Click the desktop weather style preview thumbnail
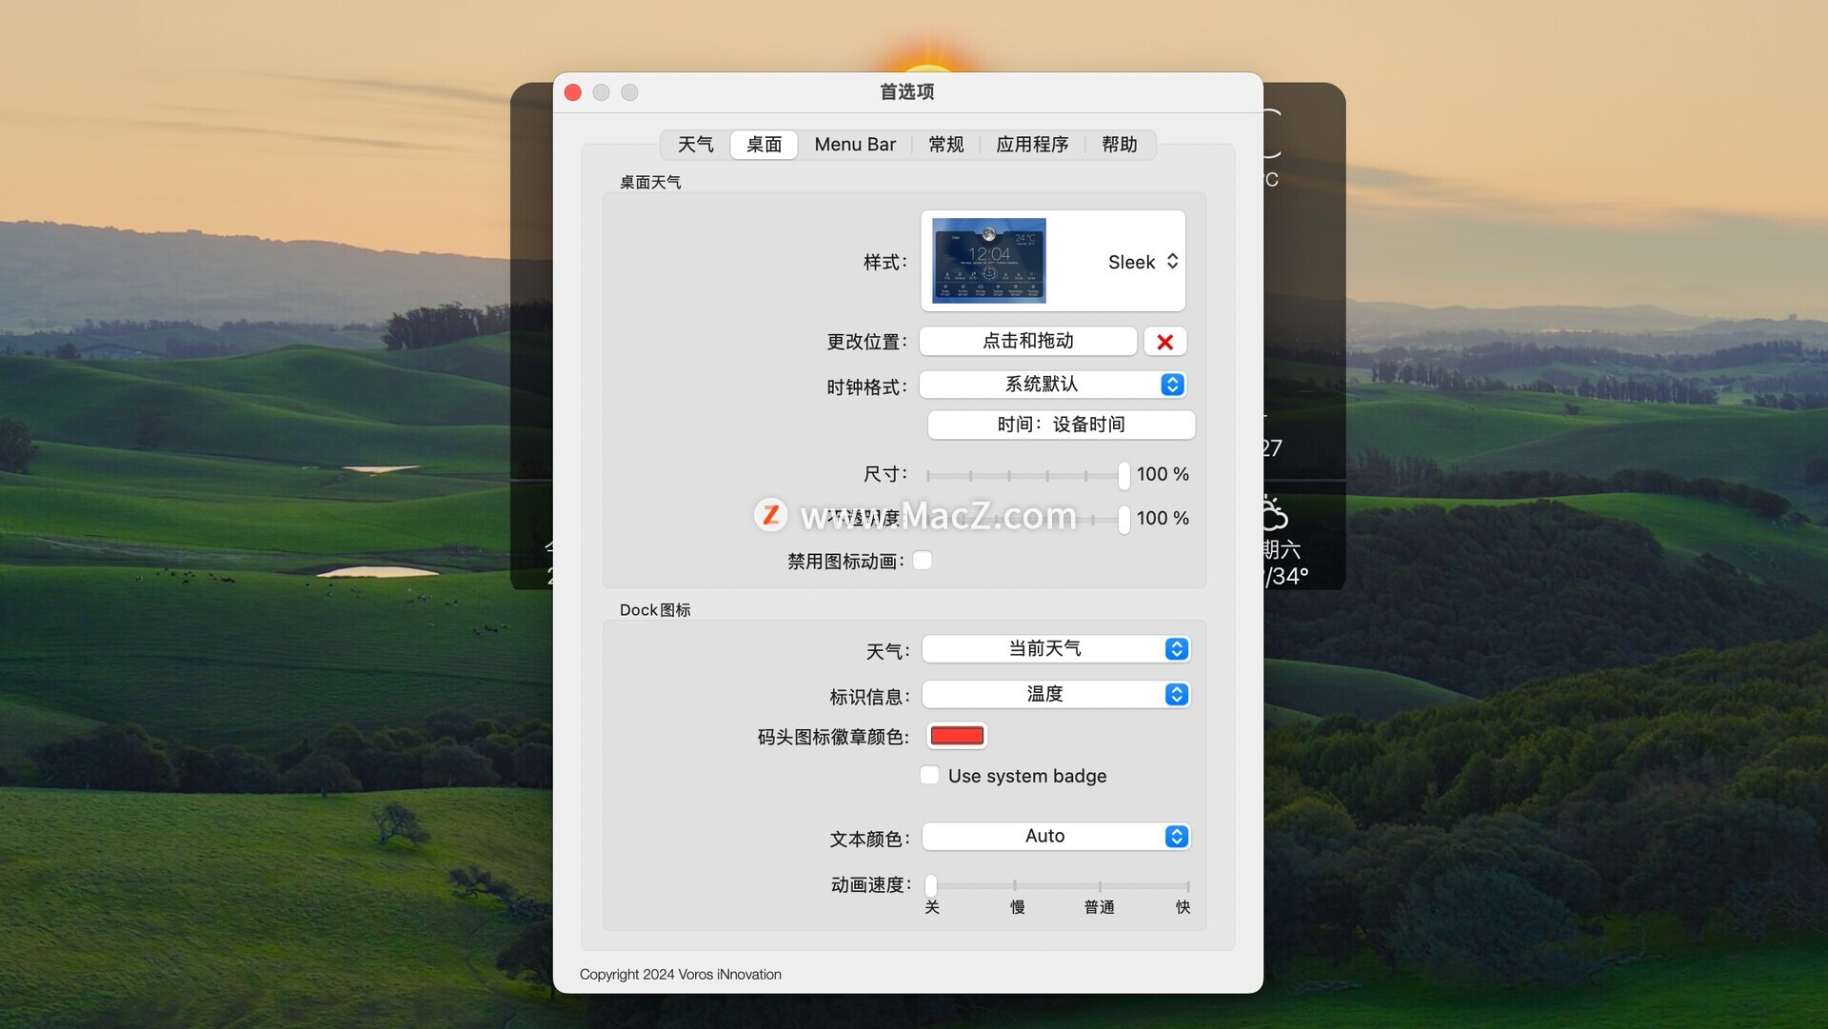The image size is (1828, 1029). coord(988,261)
